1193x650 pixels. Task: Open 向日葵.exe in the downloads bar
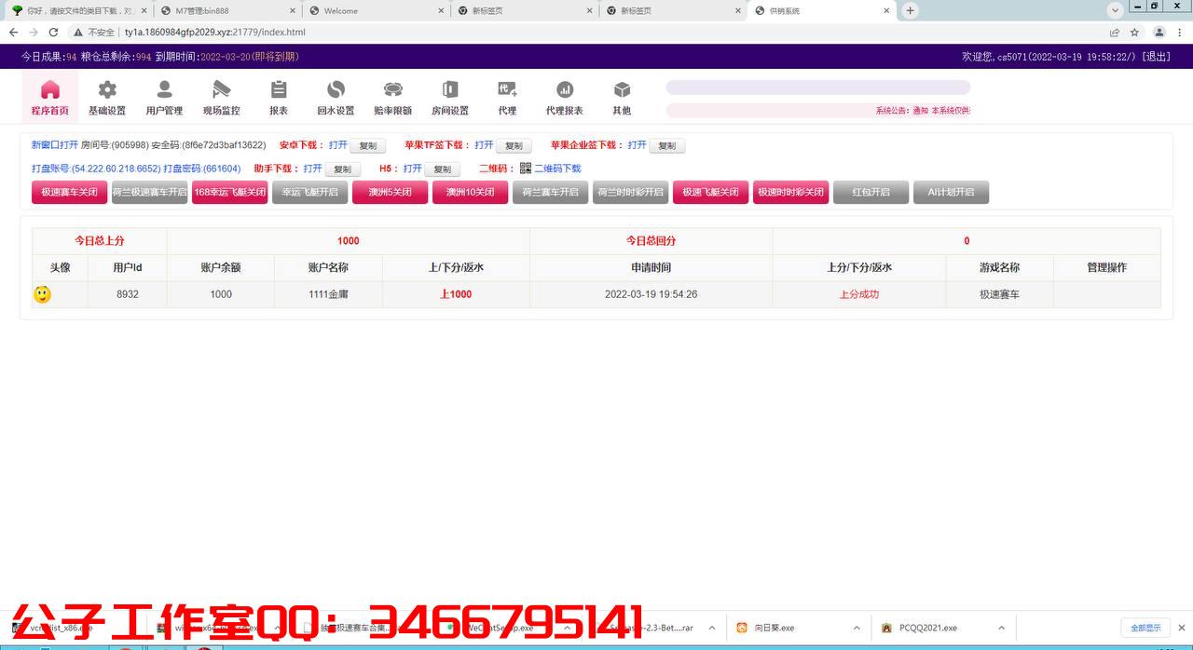[x=774, y=628]
